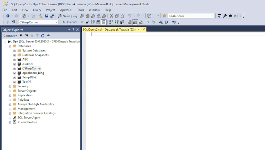Screen dimensions: 265x150
Task: Toggle IntelliSense Enabled button
Action: [104, 22]
